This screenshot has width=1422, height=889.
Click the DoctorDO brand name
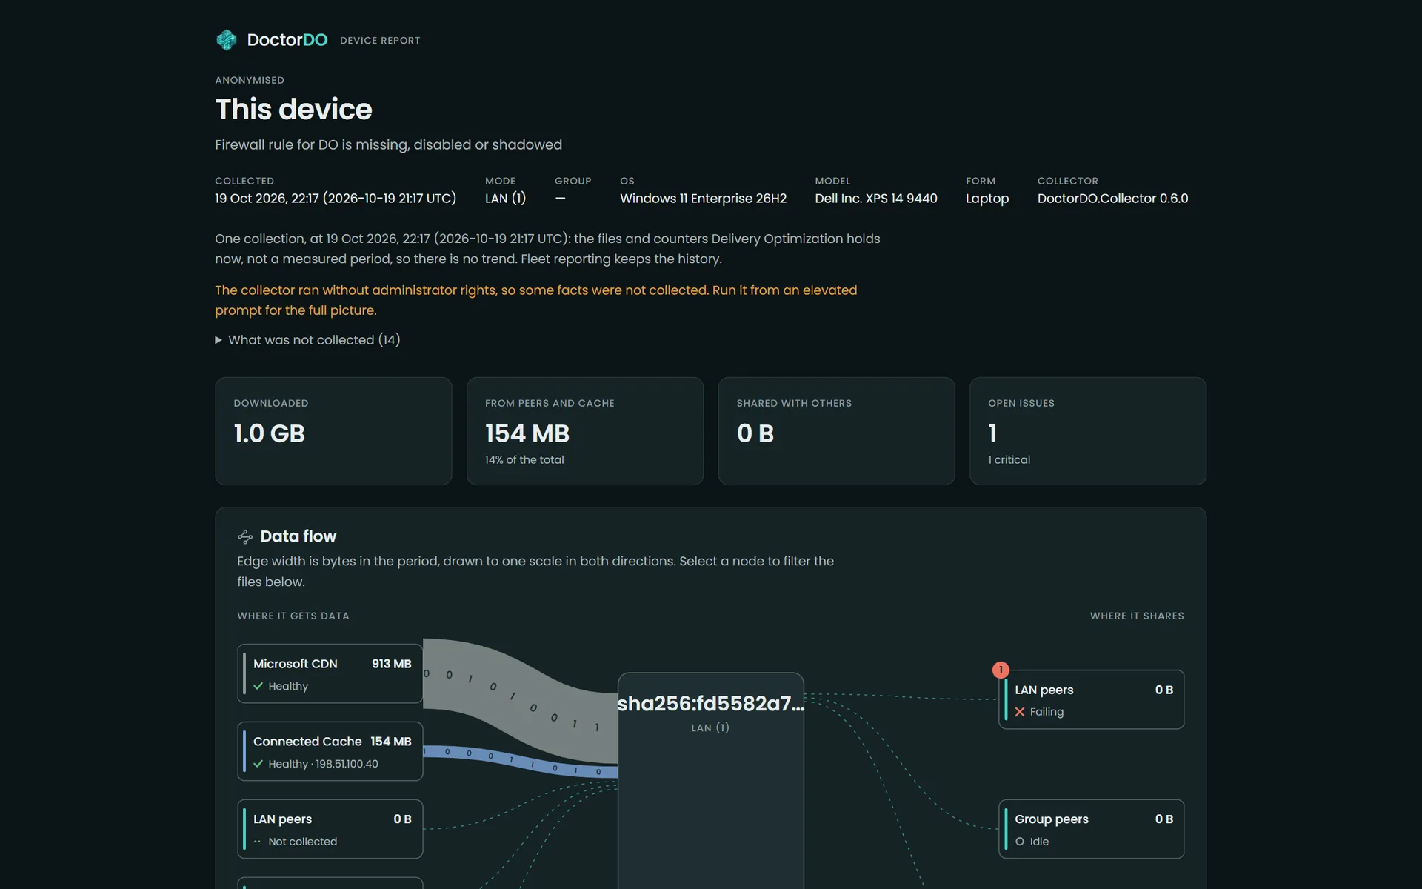pyautogui.click(x=287, y=40)
